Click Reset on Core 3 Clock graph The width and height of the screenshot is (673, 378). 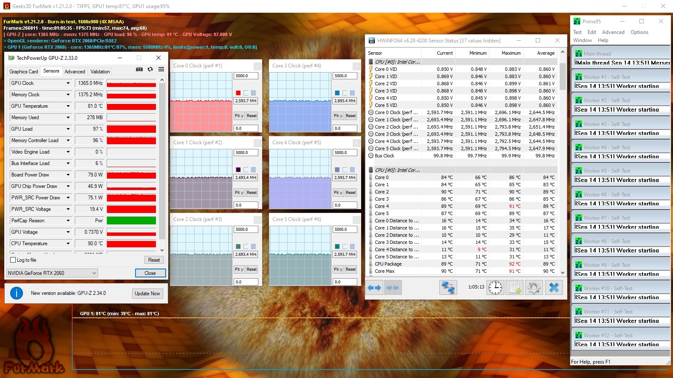point(351,116)
